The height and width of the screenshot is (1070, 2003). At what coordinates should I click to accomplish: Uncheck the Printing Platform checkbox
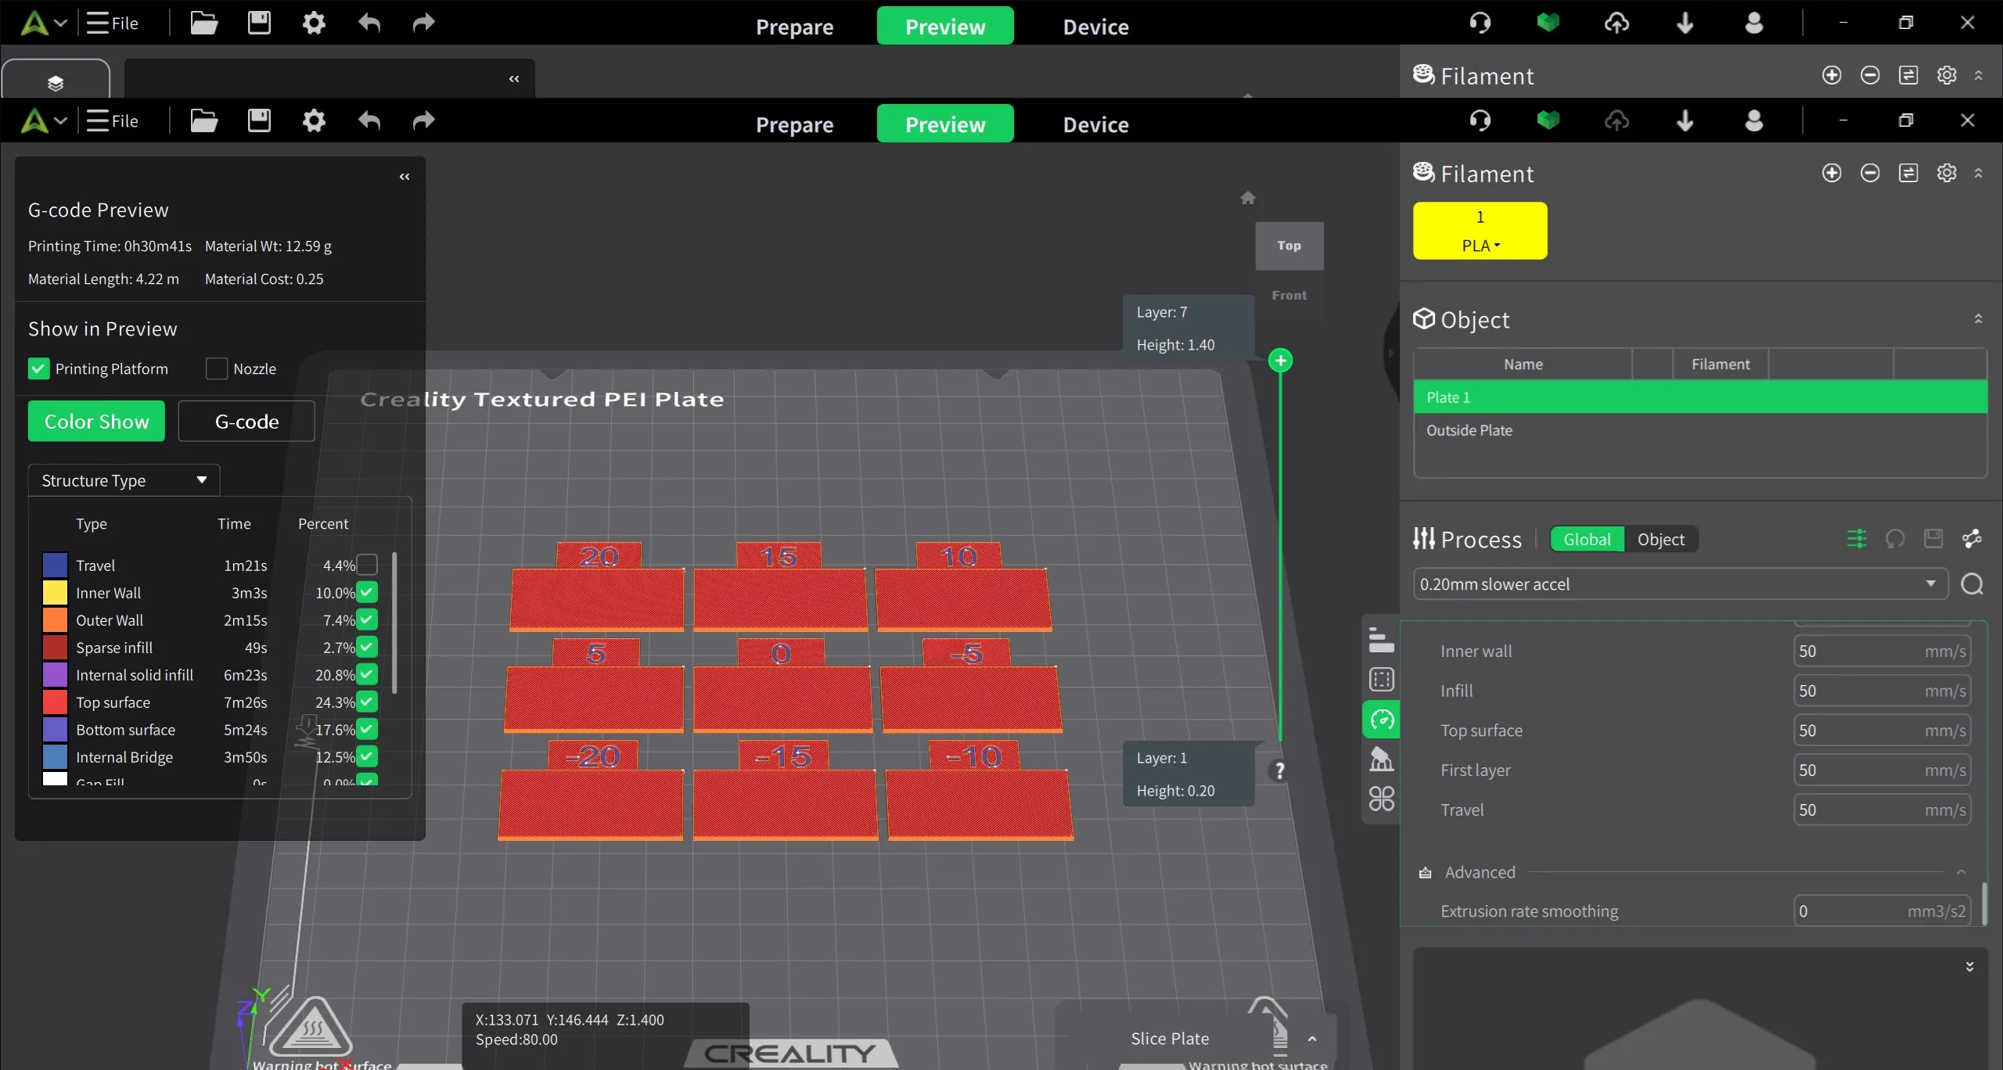pyautogui.click(x=39, y=368)
